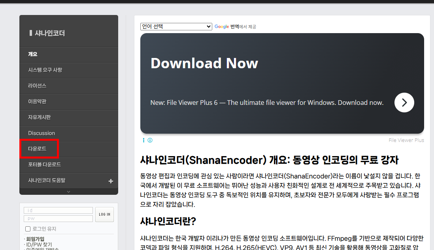Expand sidebar menu with bottom chevron
The height and width of the screenshot is (250, 434).
69,192
